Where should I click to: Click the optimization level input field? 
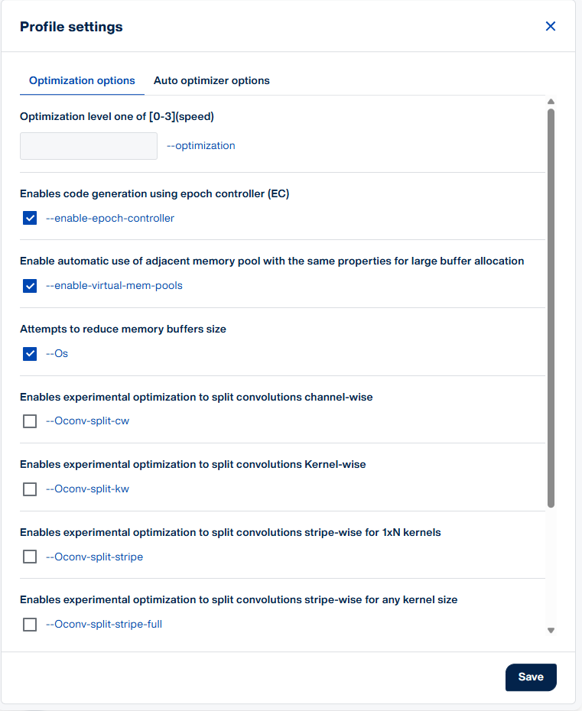point(89,146)
